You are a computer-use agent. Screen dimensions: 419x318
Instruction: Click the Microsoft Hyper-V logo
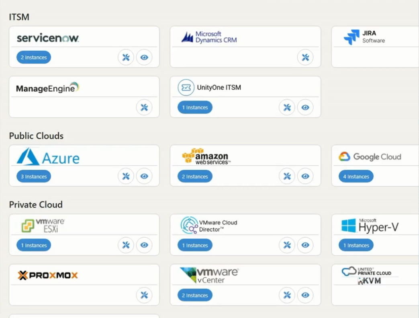[370, 226]
